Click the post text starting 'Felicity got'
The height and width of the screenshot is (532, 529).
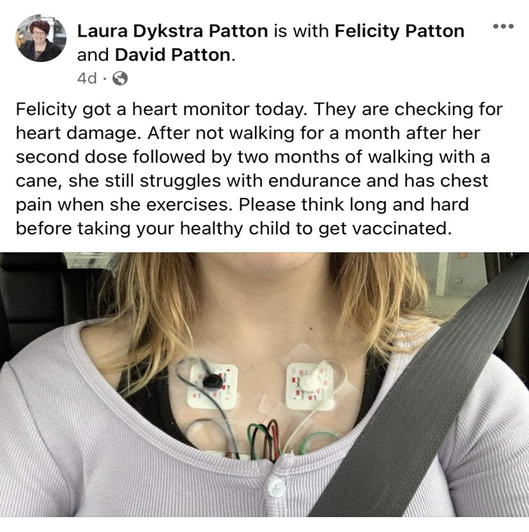click(259, 168)
